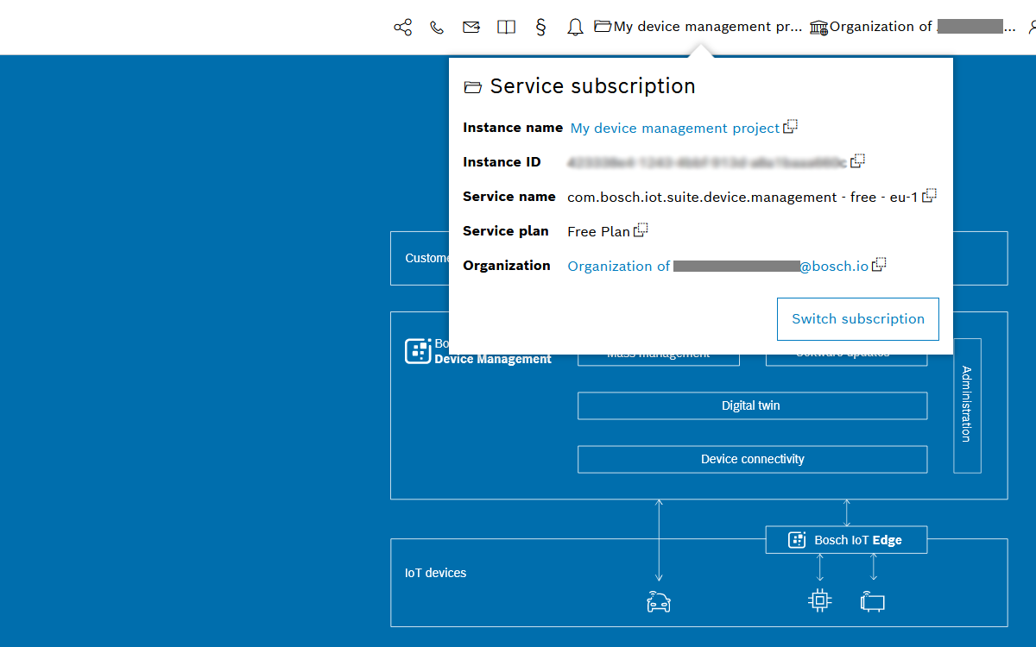The width and height of the screenshot is (1036, 647).
Task: Open the phone contact icon
Action: coord(437,28)
